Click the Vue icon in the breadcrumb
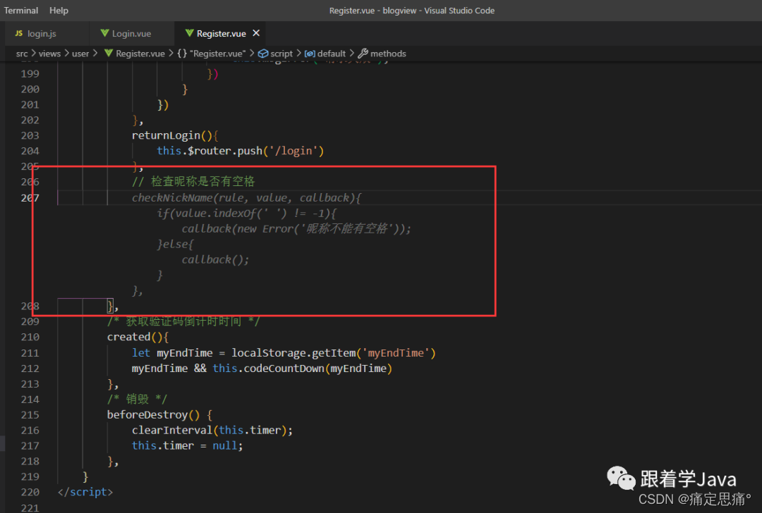The image size is (762, 513). pyautogui.click(x=109, y=53)
